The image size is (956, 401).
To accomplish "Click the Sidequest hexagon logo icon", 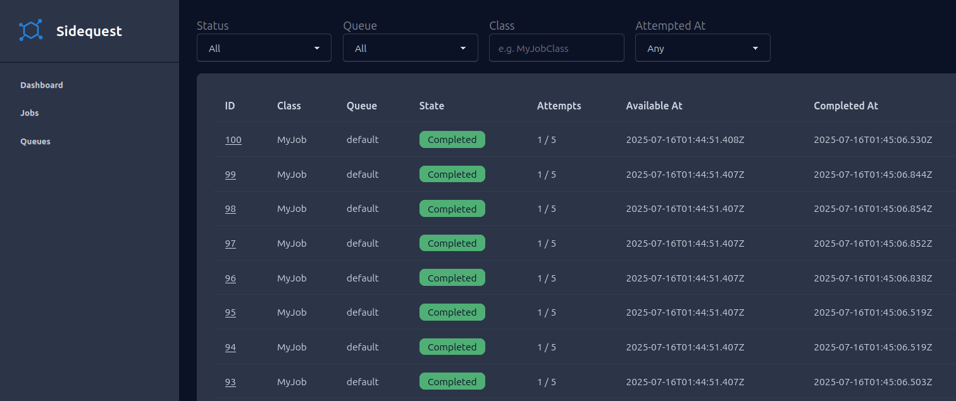I will click(30, 30).
